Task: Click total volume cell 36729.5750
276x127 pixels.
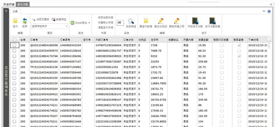Action: point(159,100)
